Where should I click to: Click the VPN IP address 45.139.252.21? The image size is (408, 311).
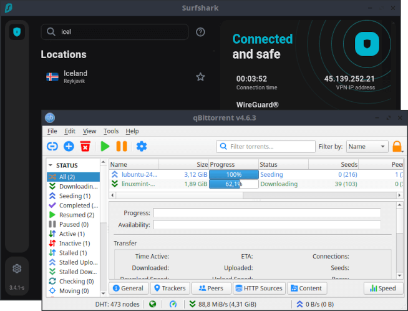[x=349, y=79]
